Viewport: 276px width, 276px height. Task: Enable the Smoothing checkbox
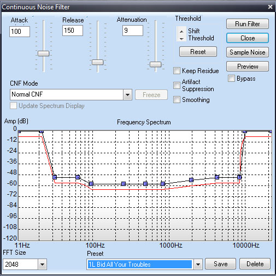[x=177, y=99]
